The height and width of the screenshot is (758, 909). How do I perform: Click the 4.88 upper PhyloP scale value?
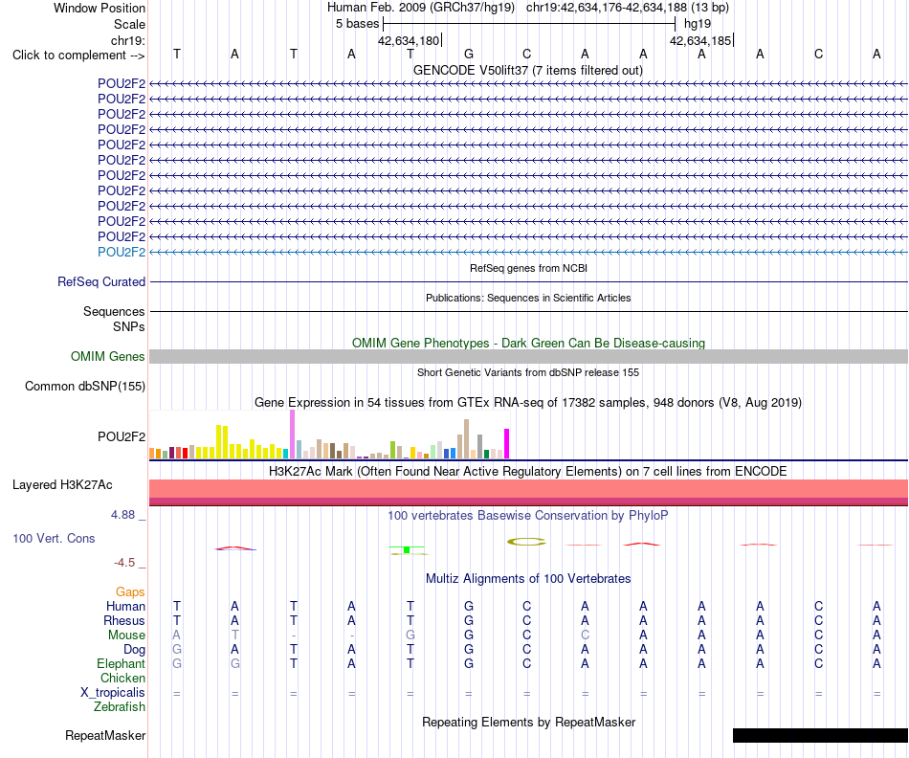pyautogui.click(x=122, y=514)
